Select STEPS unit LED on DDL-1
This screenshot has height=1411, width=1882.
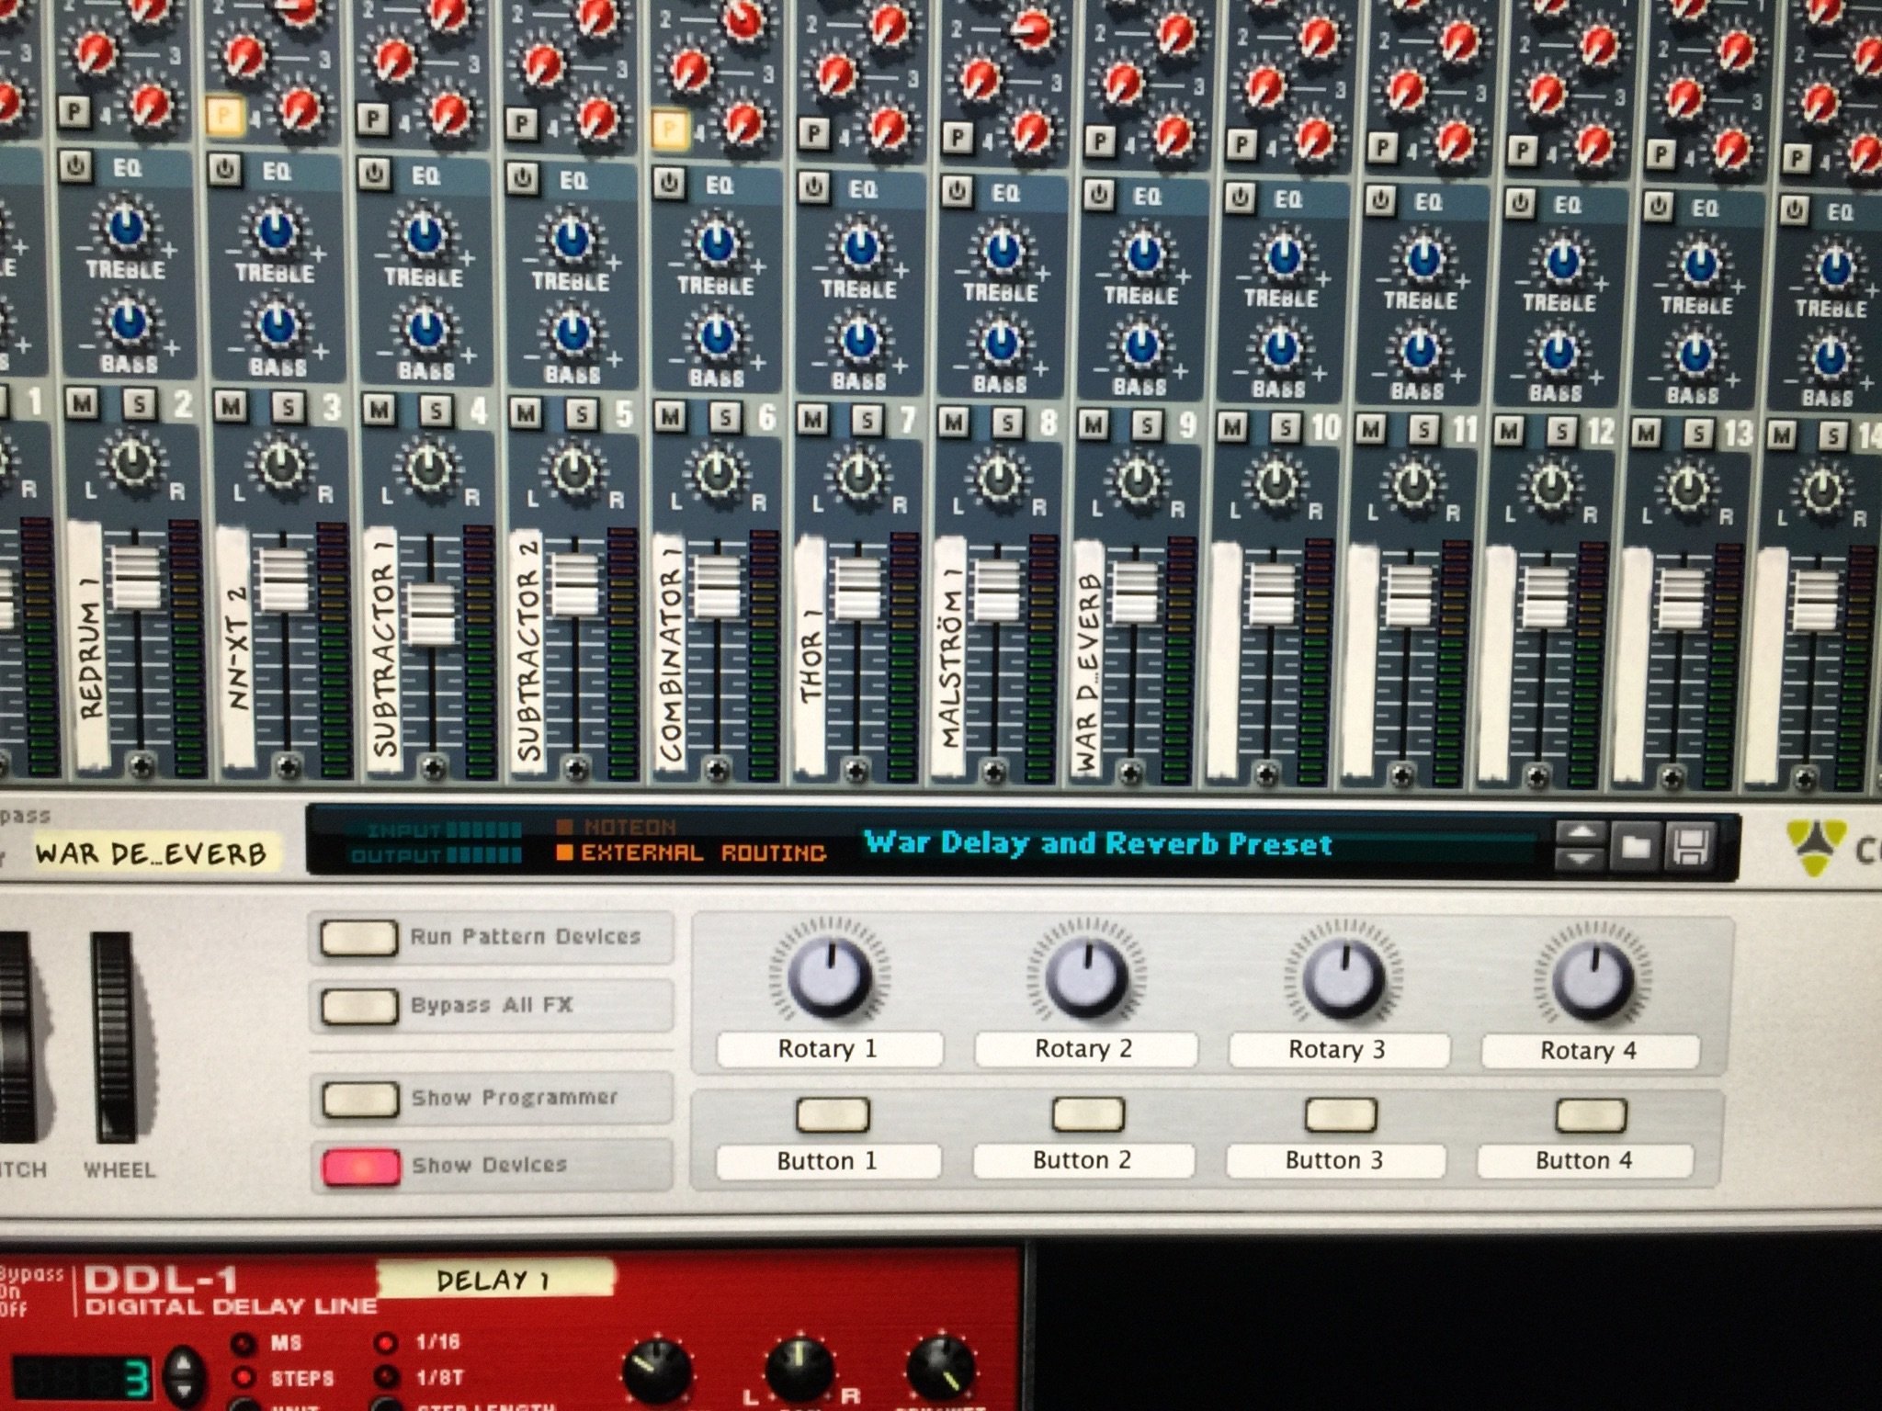[x=243, y=1377]
